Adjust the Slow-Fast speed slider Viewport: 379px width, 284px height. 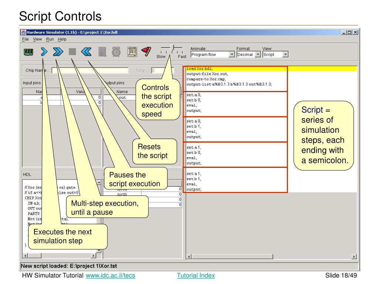click(x=172, y=49)
